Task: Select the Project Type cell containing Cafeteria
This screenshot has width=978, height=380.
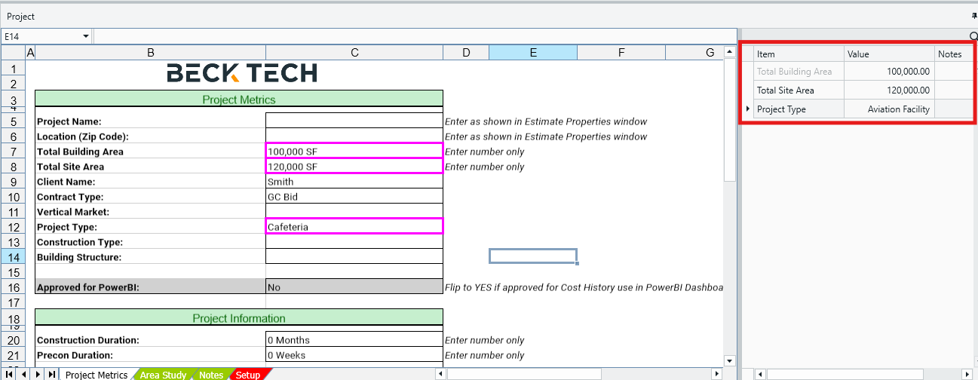Action: 354,226
